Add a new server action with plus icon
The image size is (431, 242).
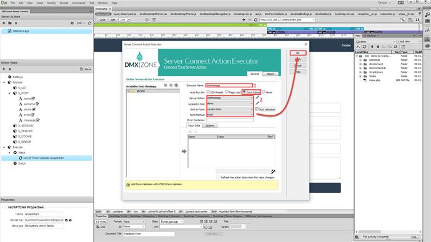[x=4, y=23]
